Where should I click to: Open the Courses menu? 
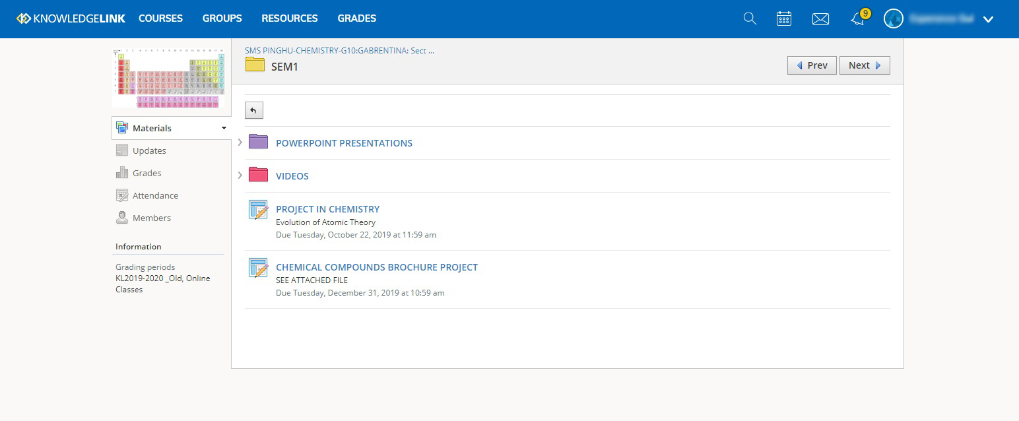[x=160, y=18]
